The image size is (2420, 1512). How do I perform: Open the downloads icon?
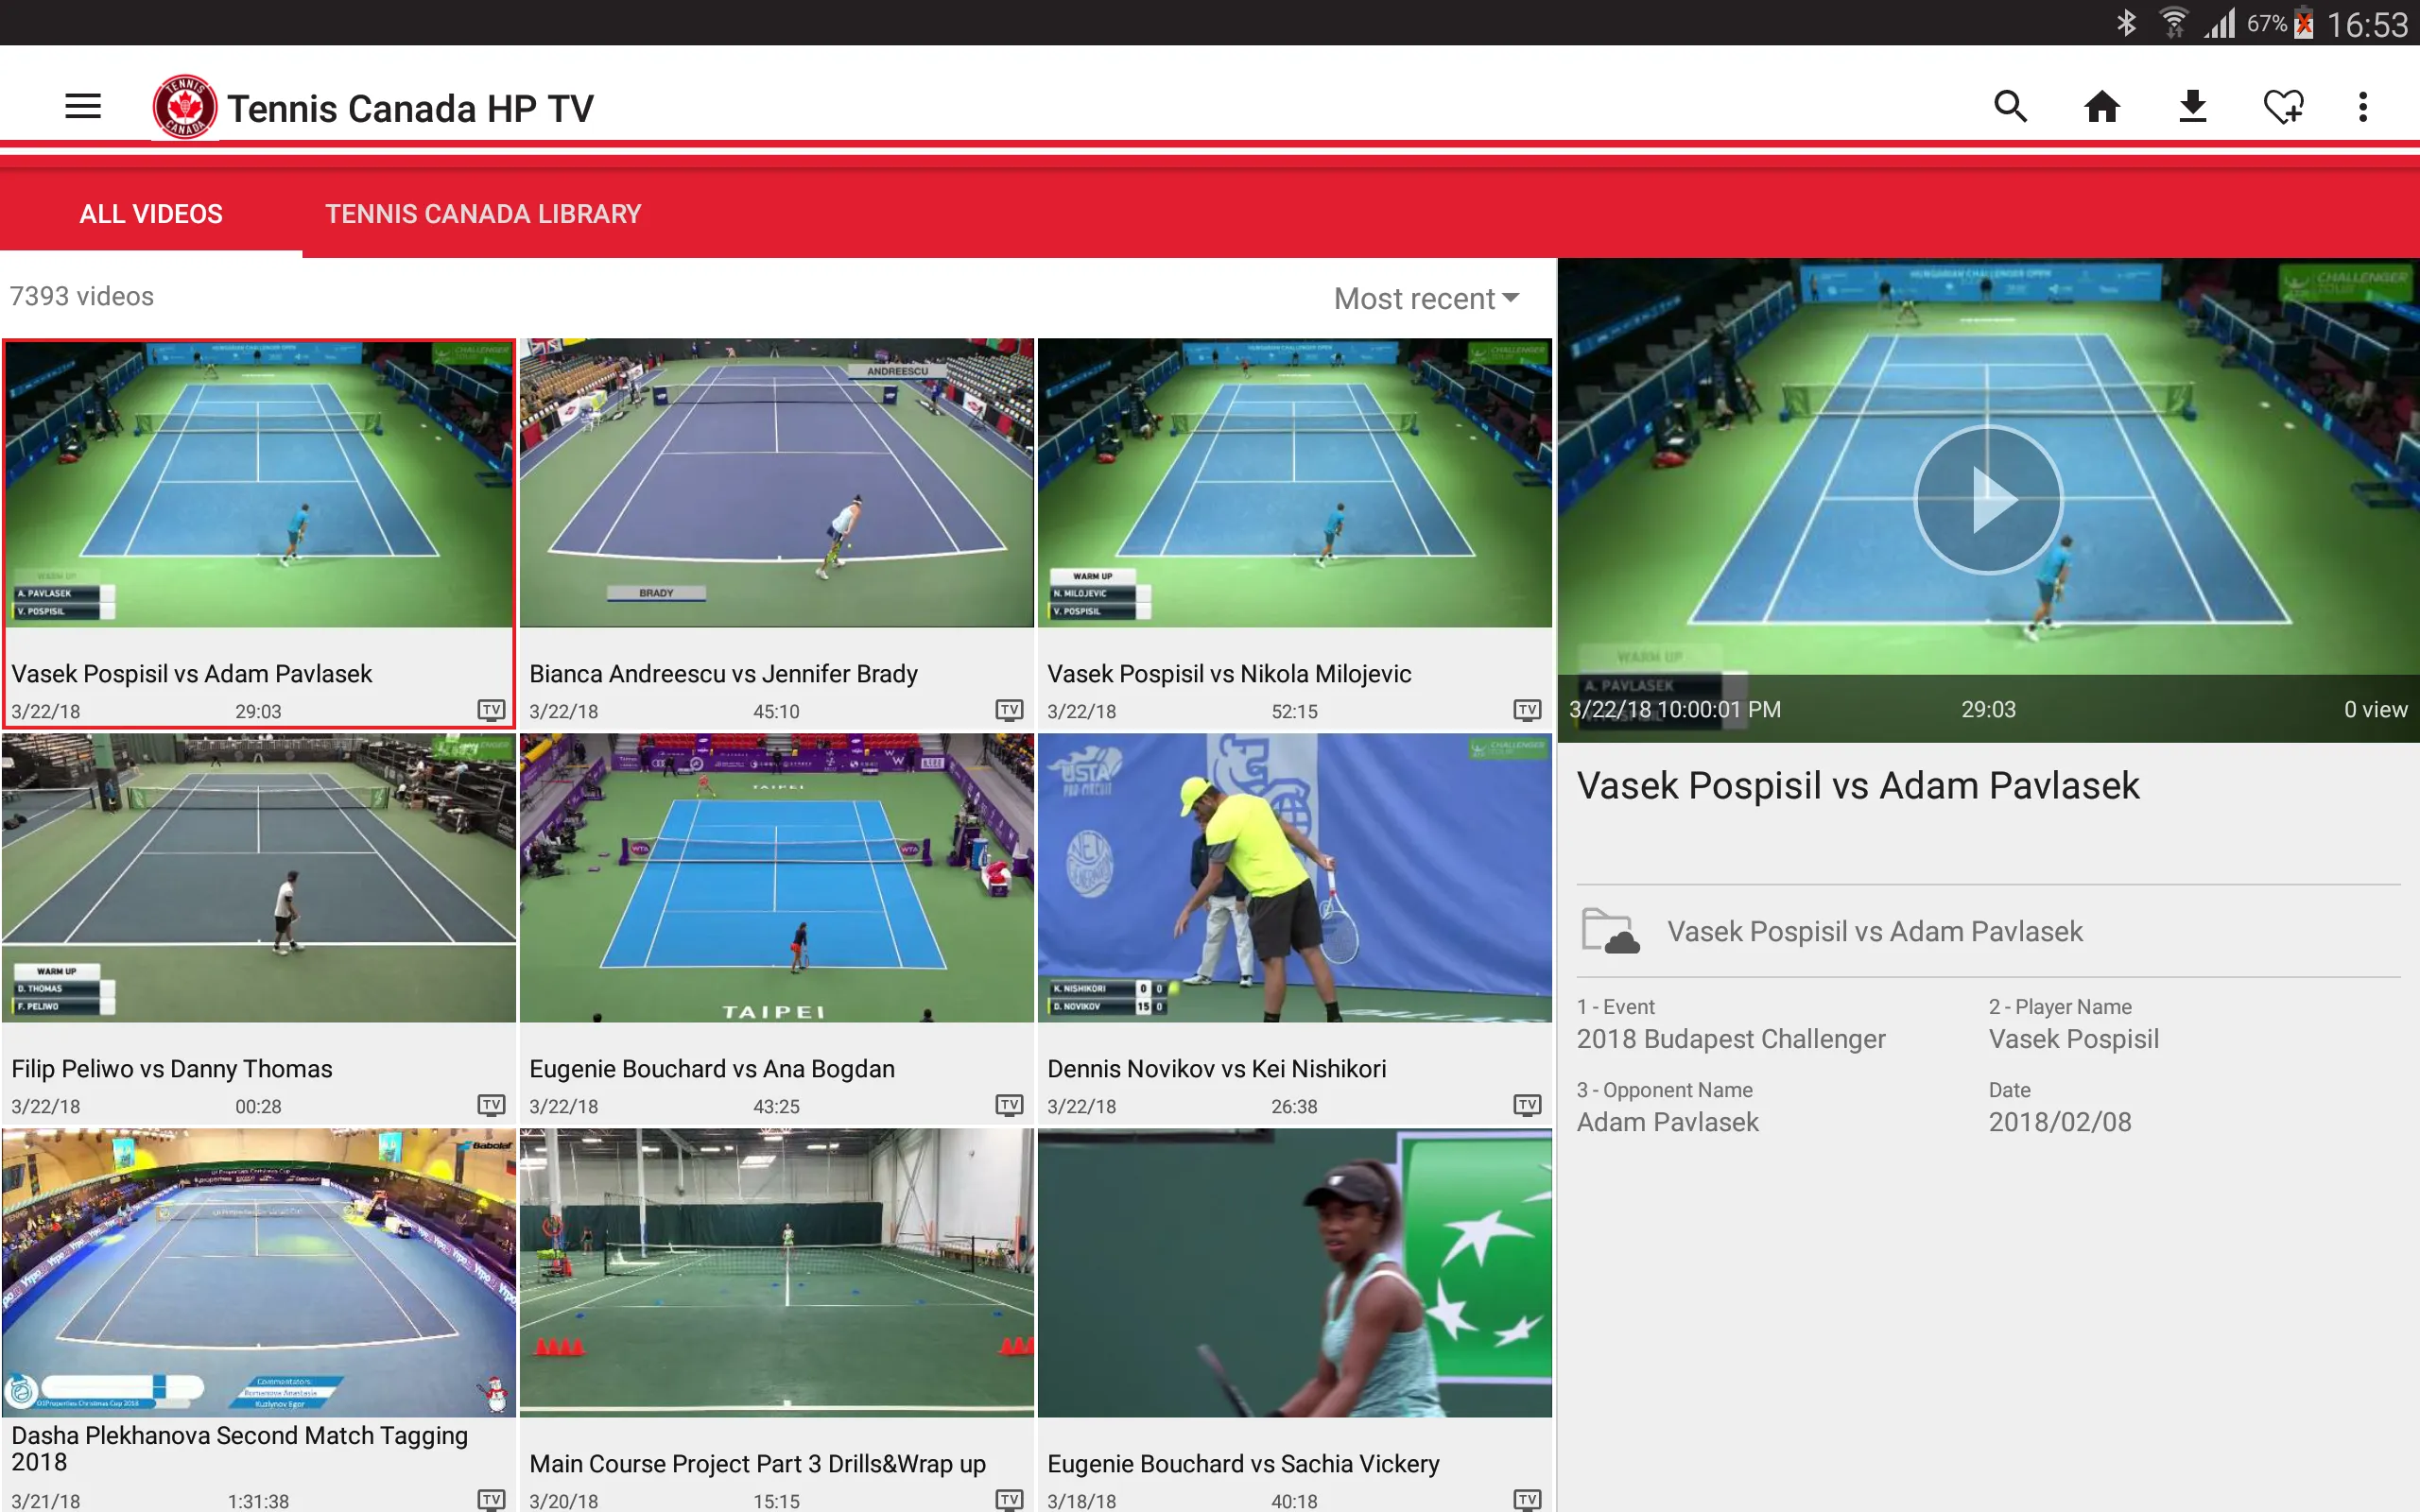(2192, 106)
